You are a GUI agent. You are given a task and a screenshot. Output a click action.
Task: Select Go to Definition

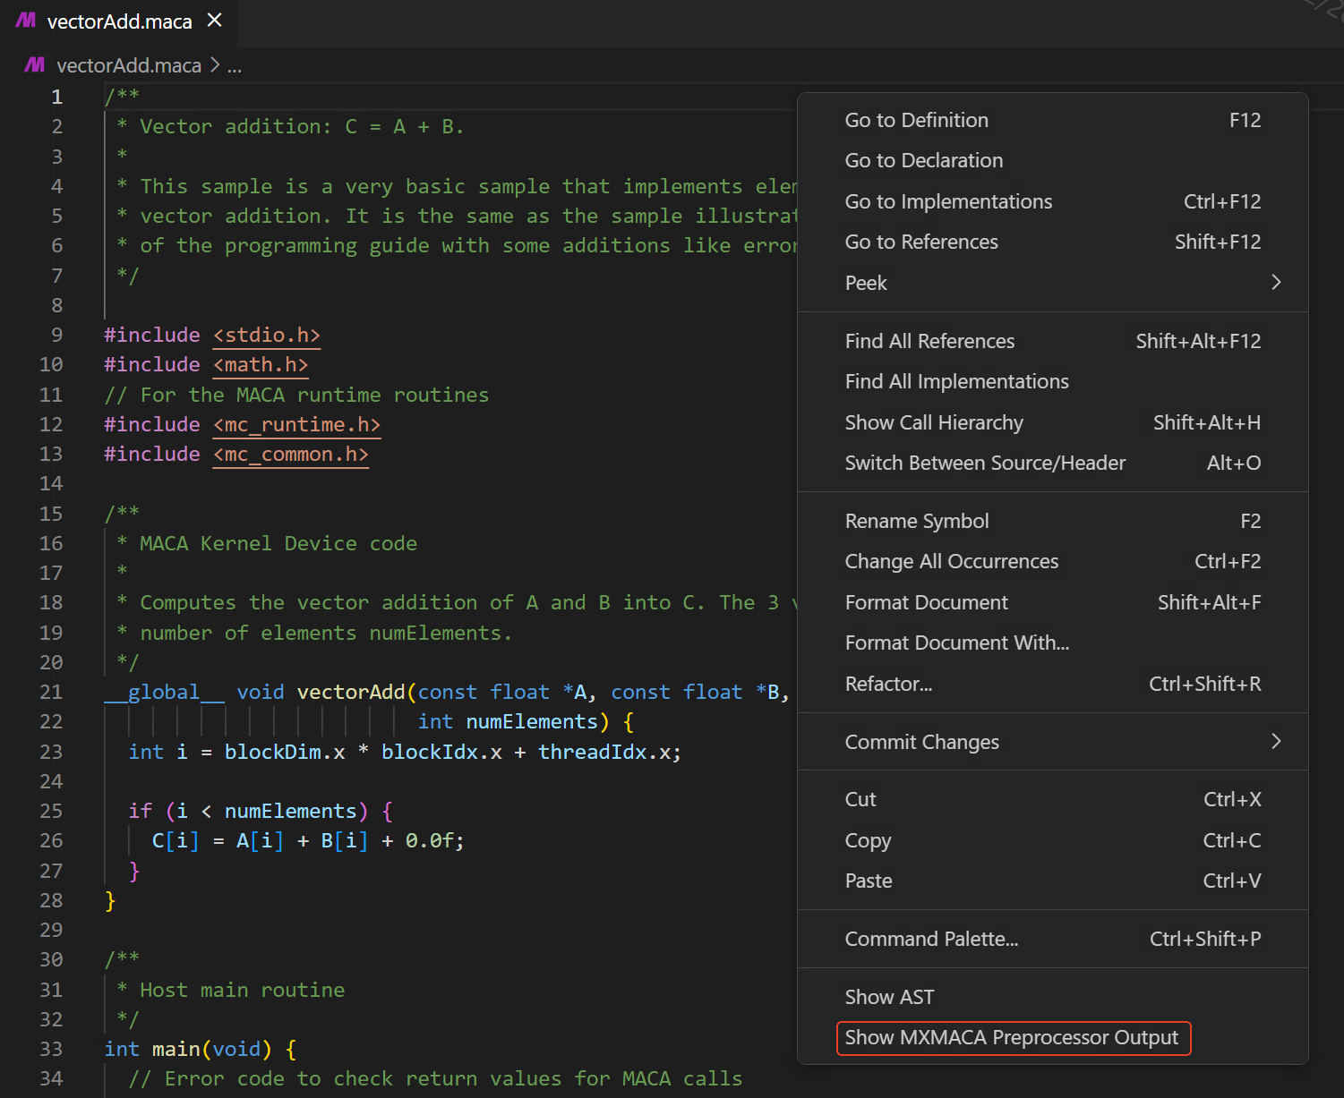tap(916, 120)
